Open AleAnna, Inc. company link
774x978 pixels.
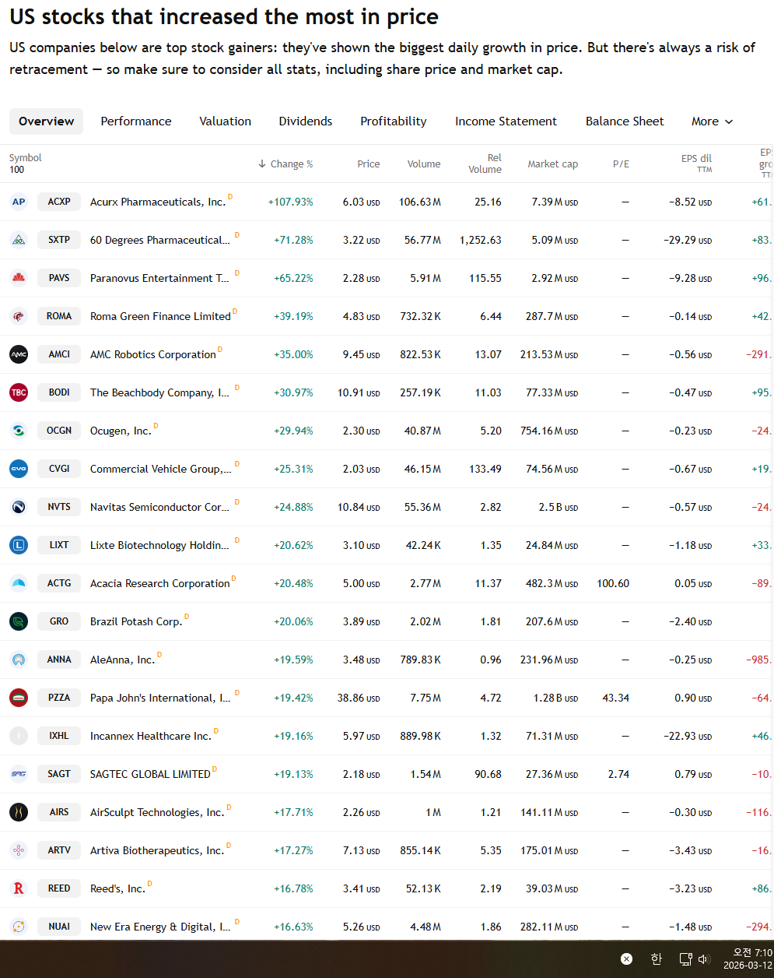click(122, 660)
